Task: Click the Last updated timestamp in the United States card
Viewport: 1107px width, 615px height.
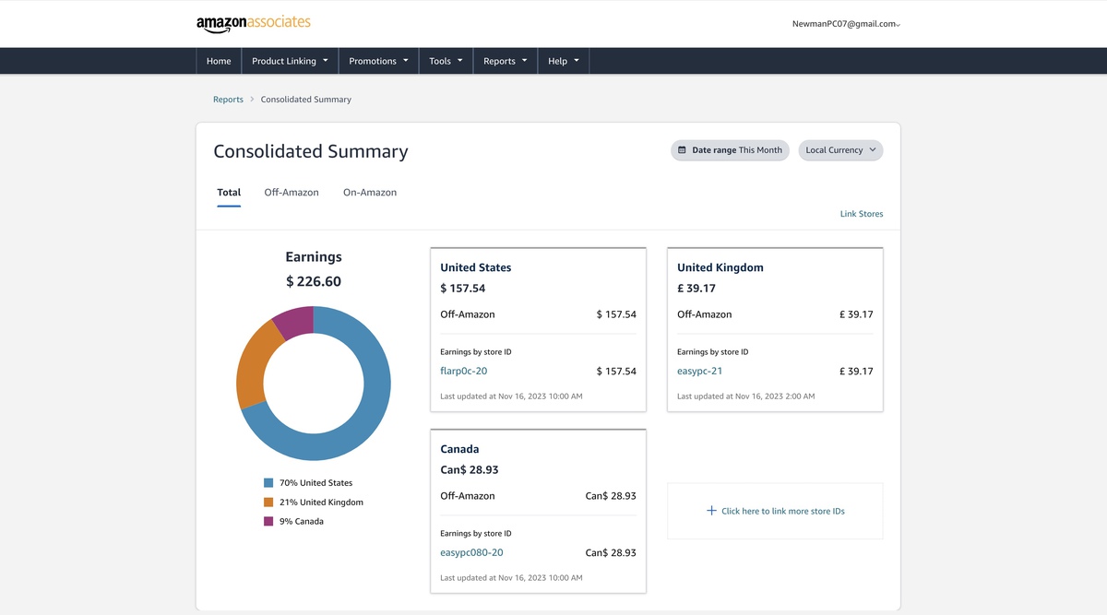Action: 511,396
